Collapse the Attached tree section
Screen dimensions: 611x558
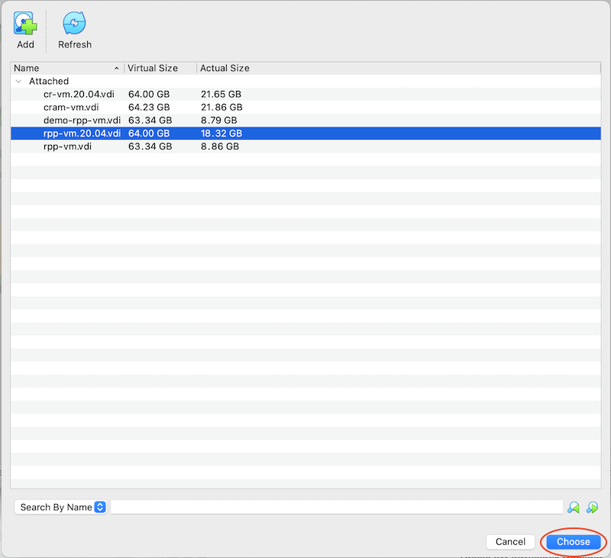click(18, 81)
